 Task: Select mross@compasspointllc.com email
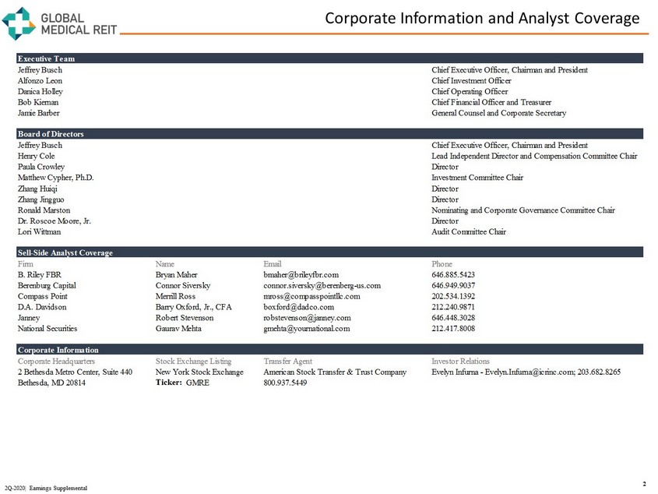[311, 297]
